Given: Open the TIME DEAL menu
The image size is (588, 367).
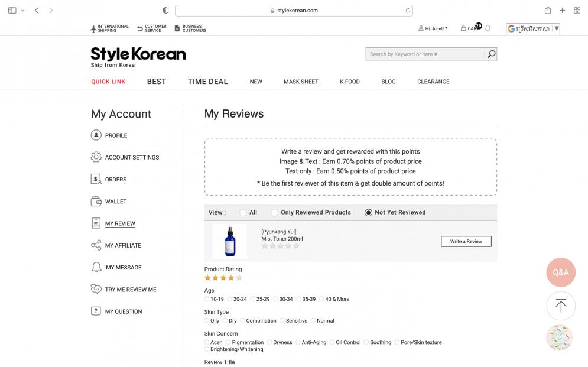Looking at the screenshot, I should tap(208, 82).
